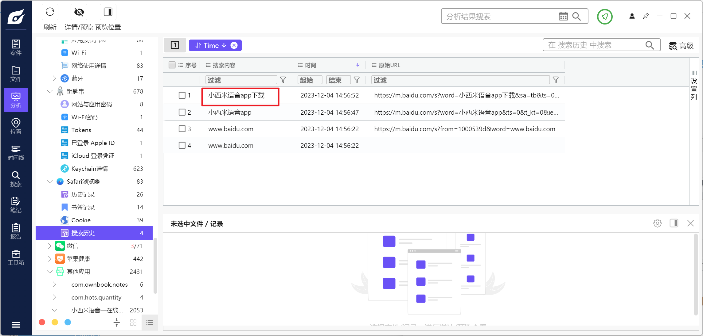This screenshot has height=336, width=703.
Task: Expand com.hots.quantity node
Action: coord(54,297)
